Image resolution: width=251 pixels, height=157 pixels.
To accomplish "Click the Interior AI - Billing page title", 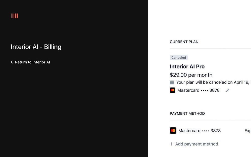I will tap(36, 47).
